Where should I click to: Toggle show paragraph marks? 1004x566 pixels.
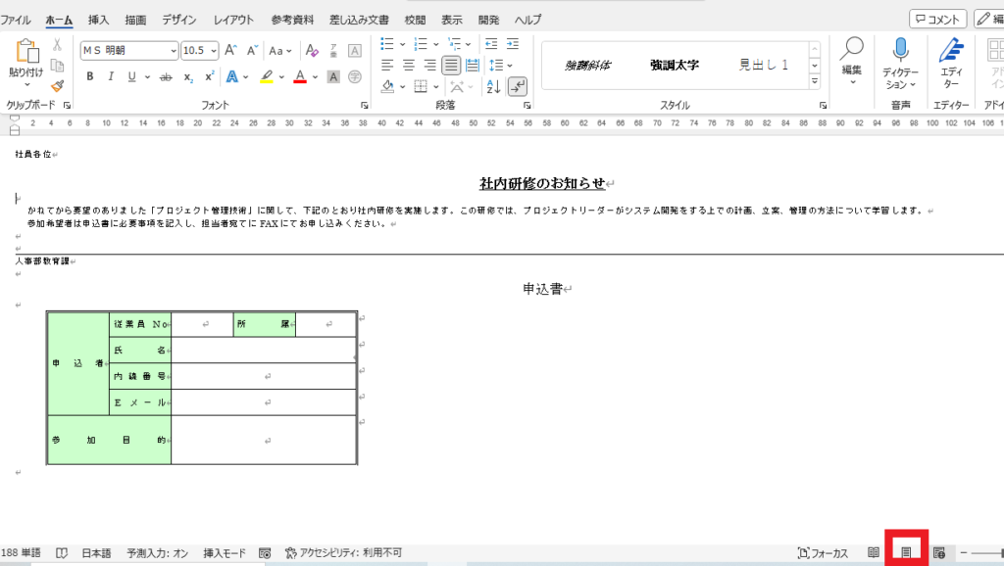518,86
